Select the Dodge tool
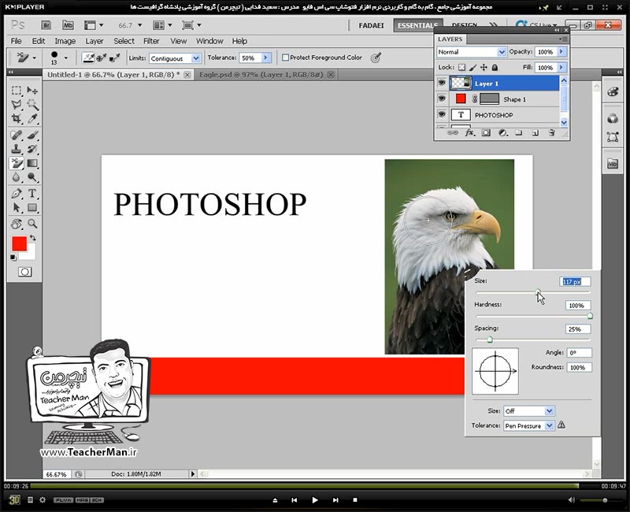This screenshot has width=630, height=512. coord(32,177)
